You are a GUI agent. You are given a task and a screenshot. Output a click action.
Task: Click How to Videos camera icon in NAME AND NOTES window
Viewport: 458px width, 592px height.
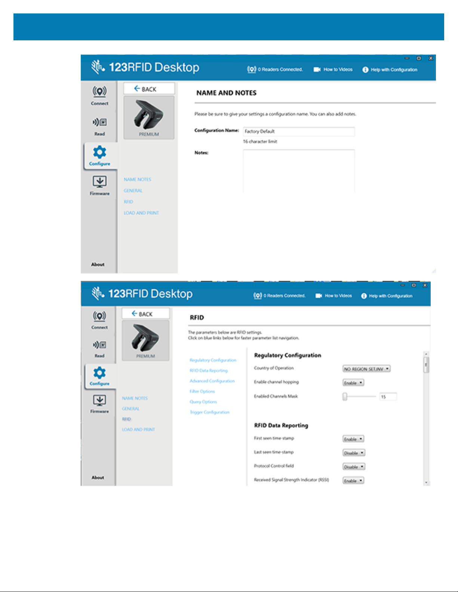point(317,69)
